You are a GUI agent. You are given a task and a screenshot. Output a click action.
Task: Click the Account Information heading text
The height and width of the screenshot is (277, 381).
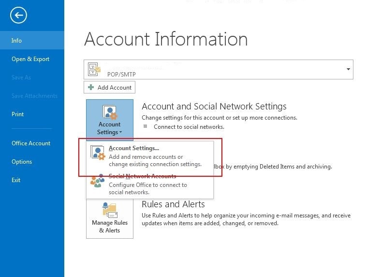point(166,39)
